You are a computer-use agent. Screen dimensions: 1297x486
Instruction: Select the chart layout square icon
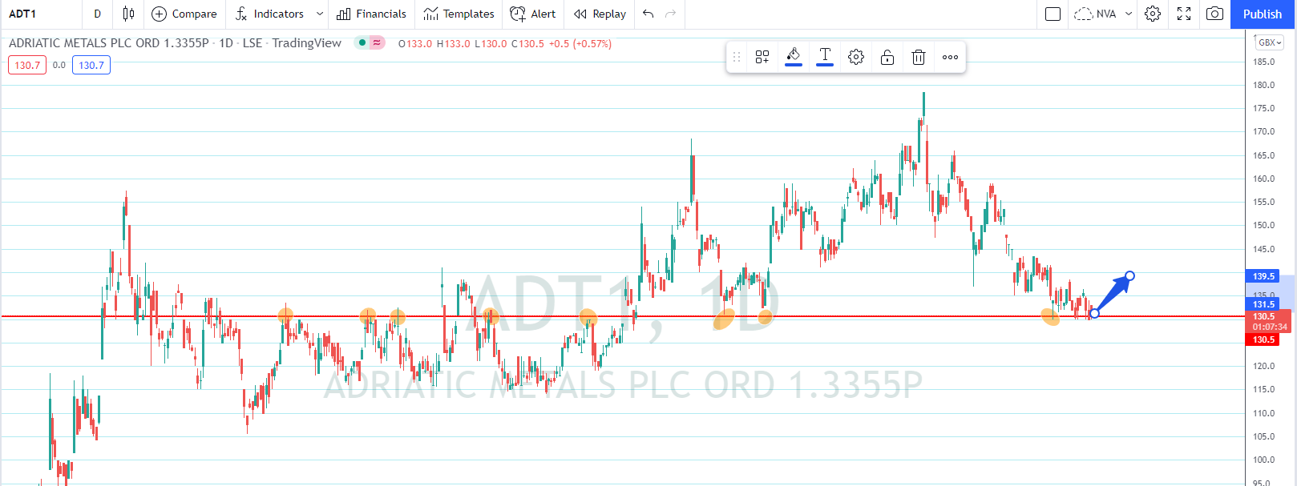[x=1053, y=14]
